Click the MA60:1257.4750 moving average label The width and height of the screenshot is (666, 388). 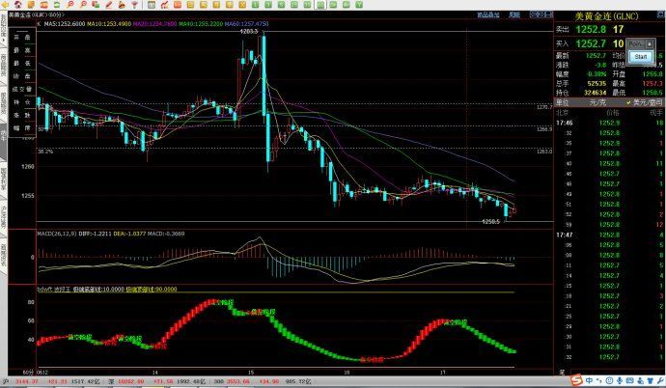(246, 24)
